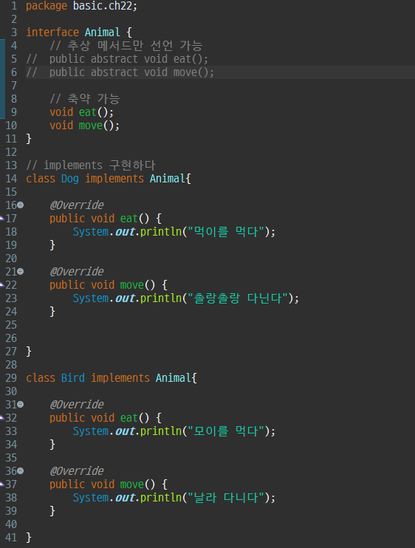Click the closing brace on line 27
This screenshot has height=548, width=415.
pos(29,352)
